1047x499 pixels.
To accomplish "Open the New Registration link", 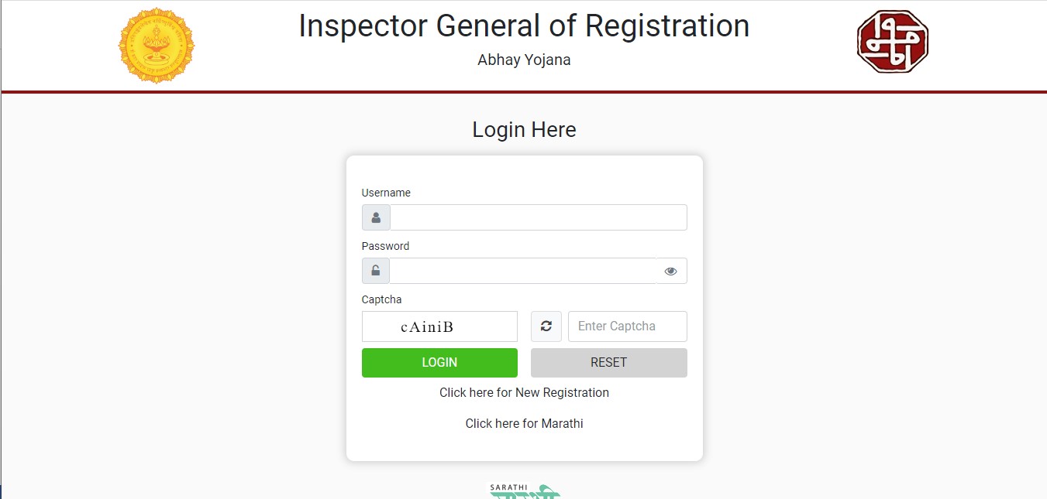I will [524, 392].
